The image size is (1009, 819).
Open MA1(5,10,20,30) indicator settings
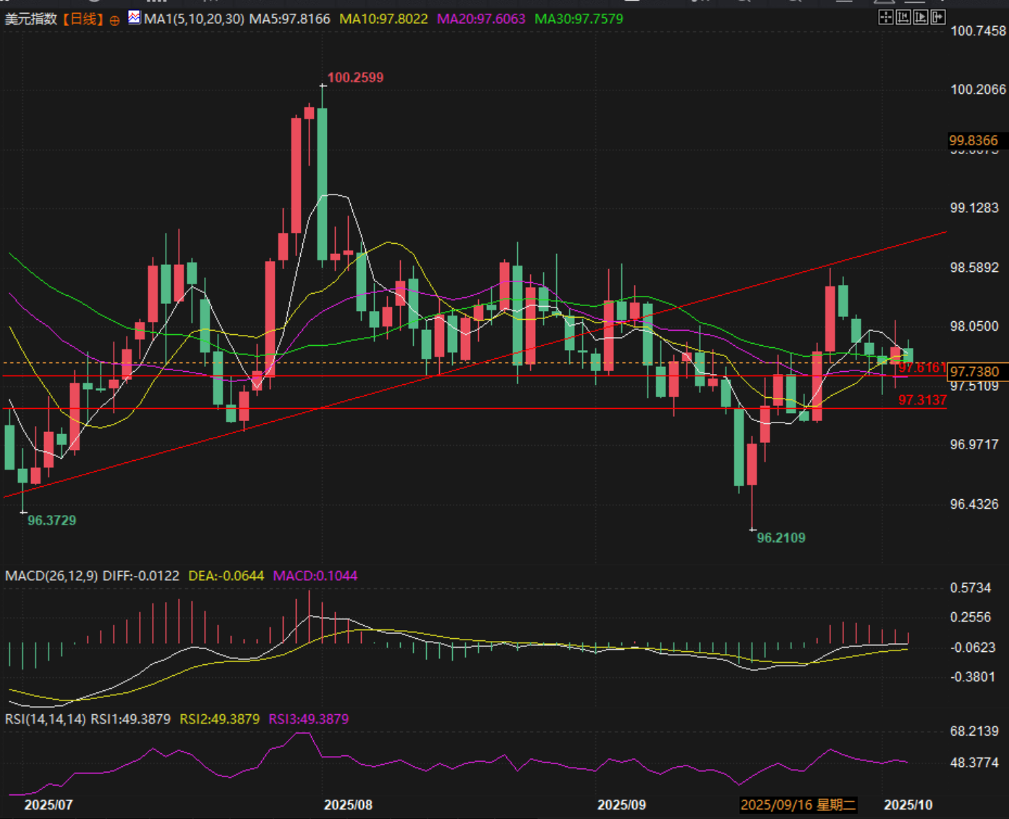194,19
